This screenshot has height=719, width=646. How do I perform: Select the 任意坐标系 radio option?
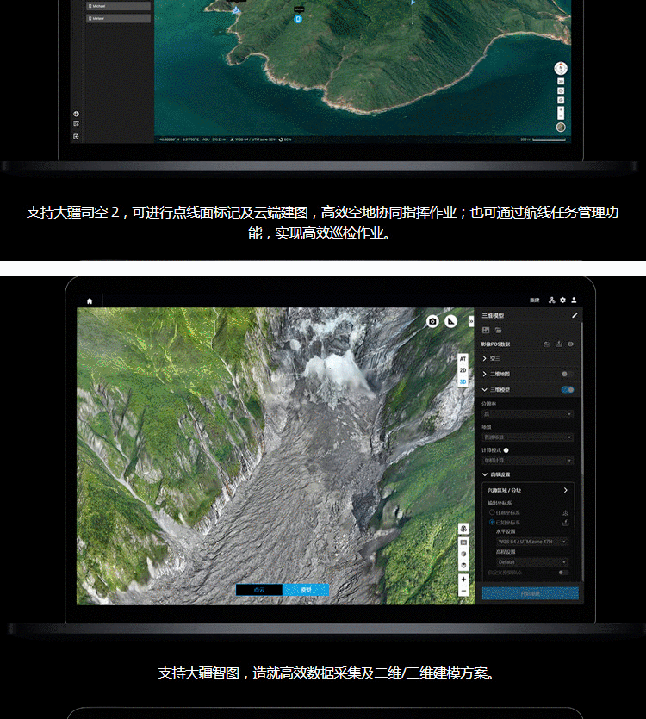(493, 512)
